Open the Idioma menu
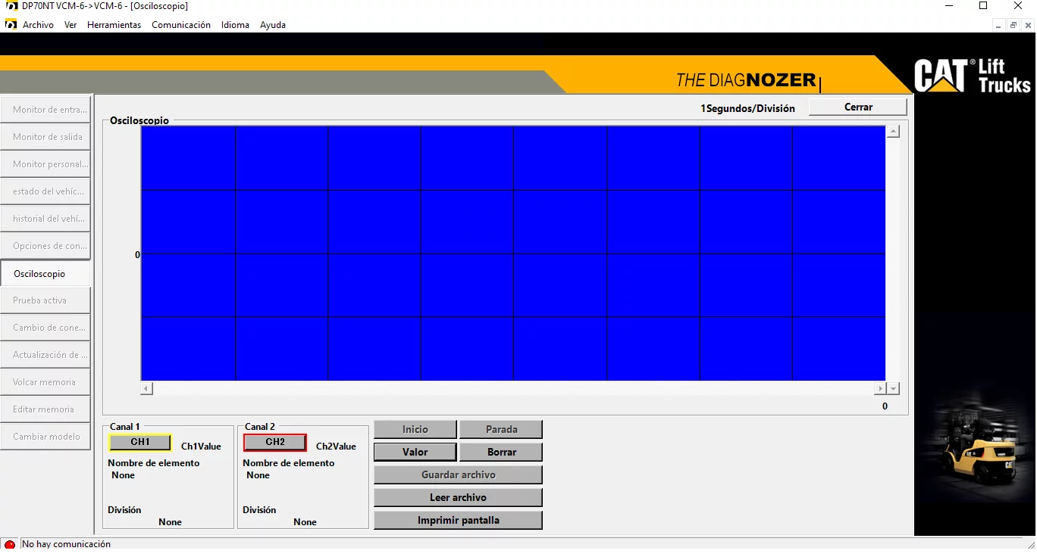The image size is (1037, 557). coord(235,24)
